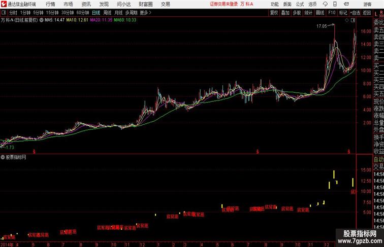Select the 周线 weekly chart tab

(x=107, y=13)
